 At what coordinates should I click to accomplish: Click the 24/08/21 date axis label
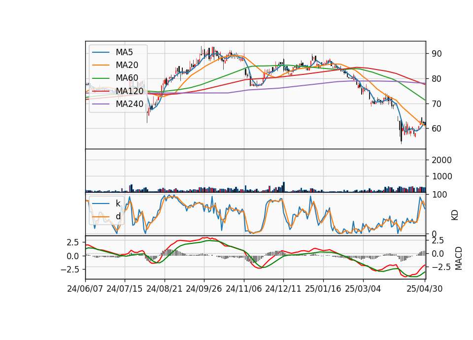(x=165, y=289)
